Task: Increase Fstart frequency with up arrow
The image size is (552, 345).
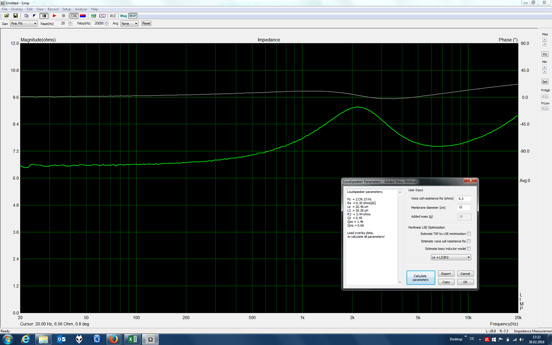Action: [x=70, y=22]
